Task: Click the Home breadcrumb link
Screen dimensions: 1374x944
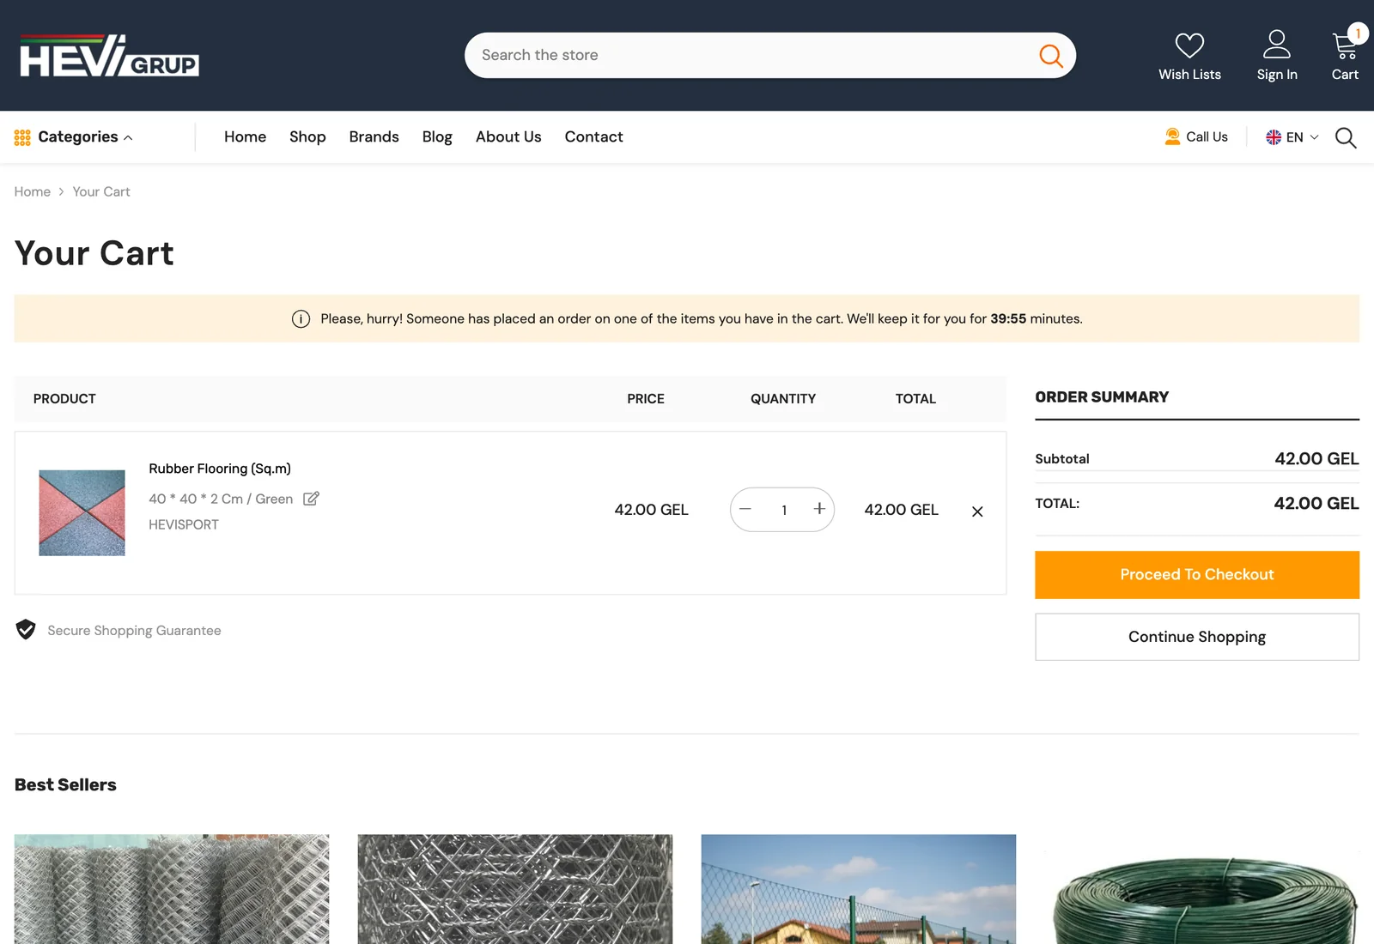Action: tap(33, 191)
